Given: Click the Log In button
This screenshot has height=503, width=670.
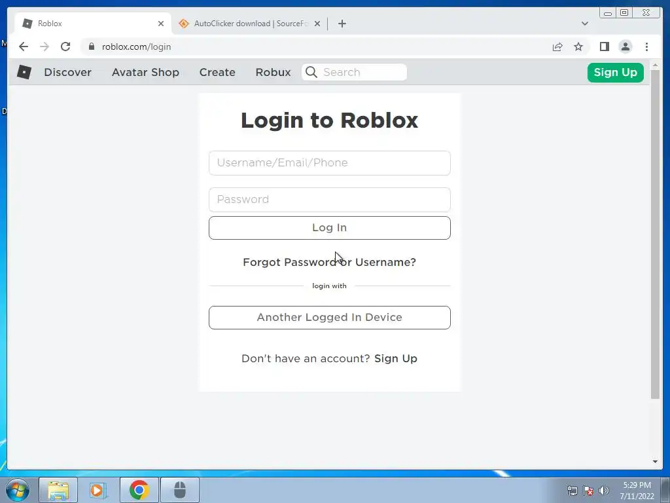Looking at the screenshot, I should pos(330,227).
